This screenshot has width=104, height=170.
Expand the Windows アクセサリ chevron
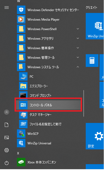point(78,38)
